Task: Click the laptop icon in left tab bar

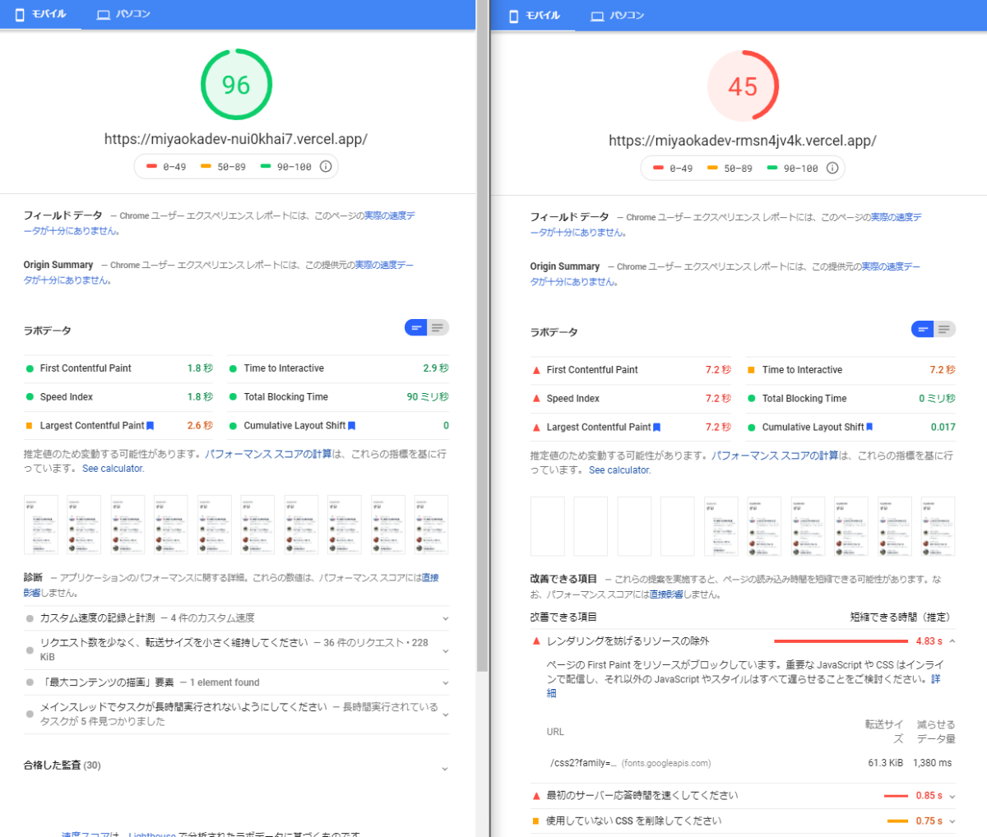Action: tap(104, 15)
